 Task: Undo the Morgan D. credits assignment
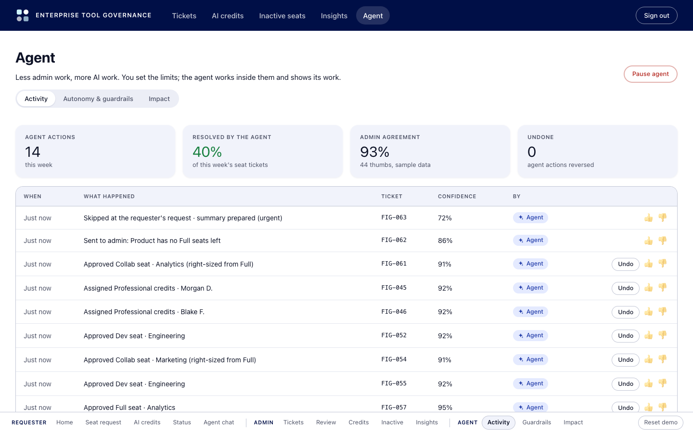[626, 288]
